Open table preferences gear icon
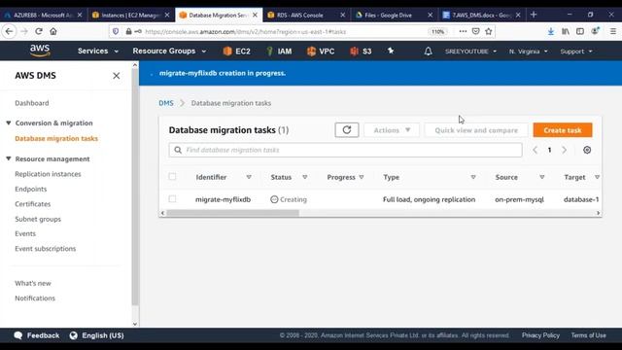Image resolution: width=622 pixels, height=350 pixels. pos(587,150)
